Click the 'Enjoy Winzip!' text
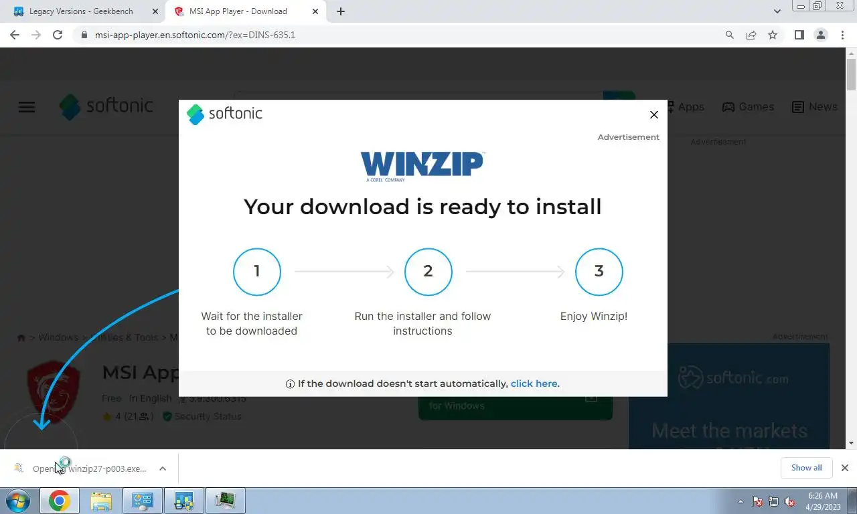The width and height of the screenshot is (857, 514). (x=594, y=316)
